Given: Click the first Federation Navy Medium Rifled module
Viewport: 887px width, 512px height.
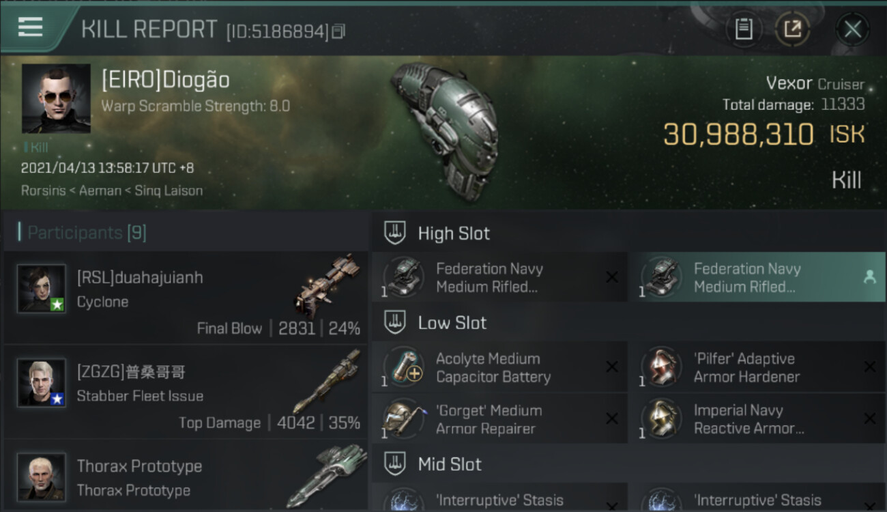Looking at the screenshot, I should pos(499,277).
